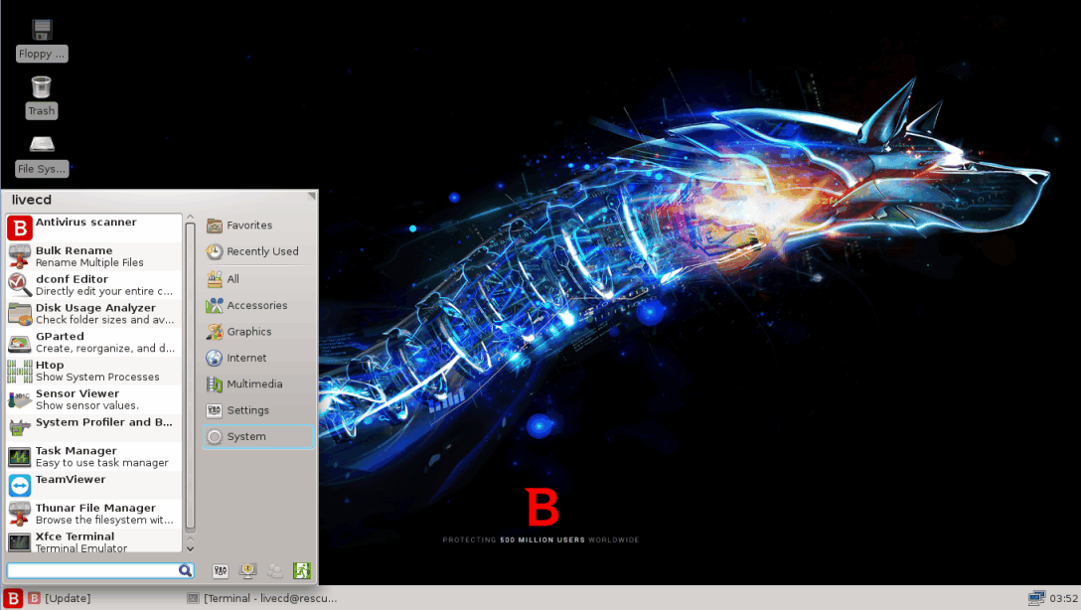Show All applications category

[258, 279]
